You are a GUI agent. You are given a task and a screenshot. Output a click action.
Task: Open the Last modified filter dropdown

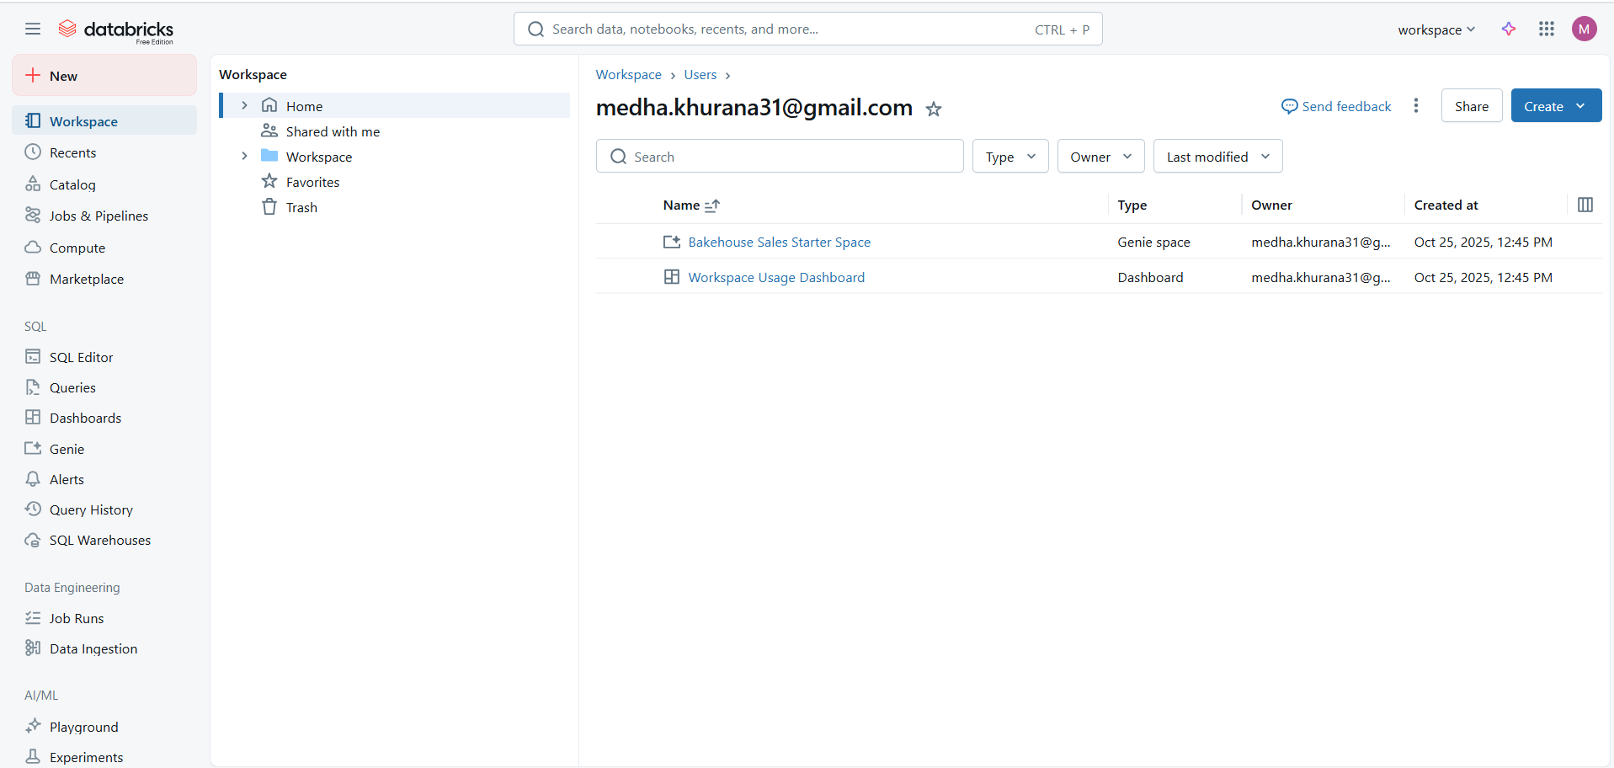(x=1217, y=157)
